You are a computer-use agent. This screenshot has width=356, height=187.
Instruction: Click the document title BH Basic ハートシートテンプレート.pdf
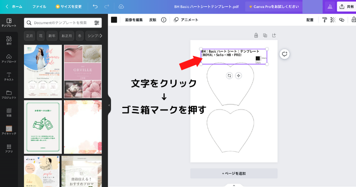[x=206, y=6]
